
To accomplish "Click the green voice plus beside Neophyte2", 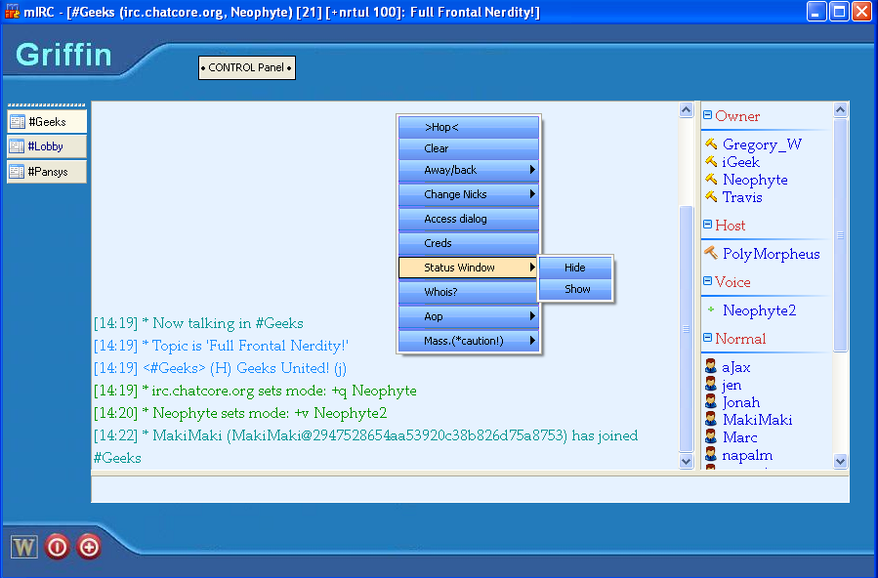I will click(x=711, y=310).
